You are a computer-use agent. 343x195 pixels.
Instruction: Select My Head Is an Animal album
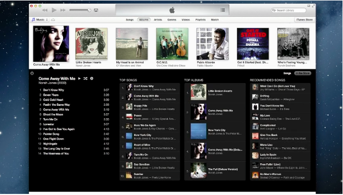(132, 44)
